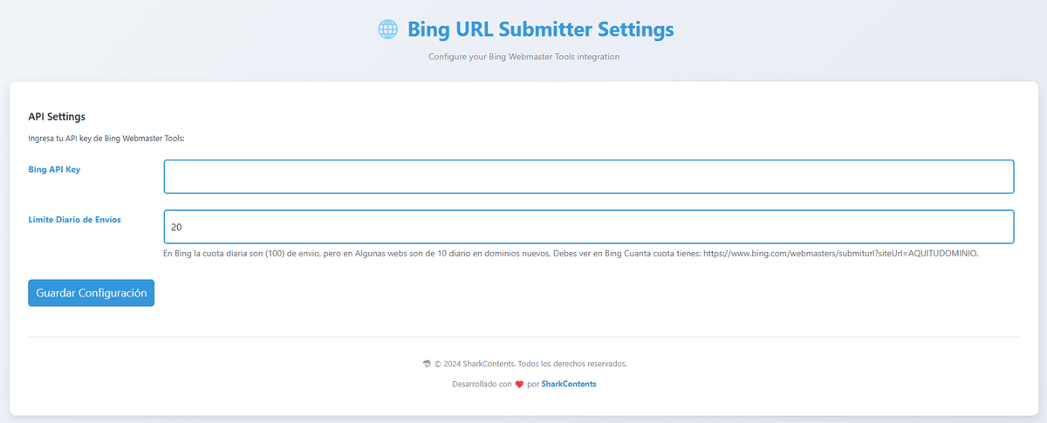This screenshot has height=423, width=1047.
Task: Click the daily limit field showing 20
Action: click(x=588, y=227)
